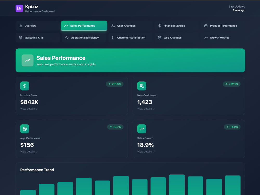The width and height of the screenshot is (260, 195).
Task: Open View details under Sales Growth
Action: pos(146,152)
